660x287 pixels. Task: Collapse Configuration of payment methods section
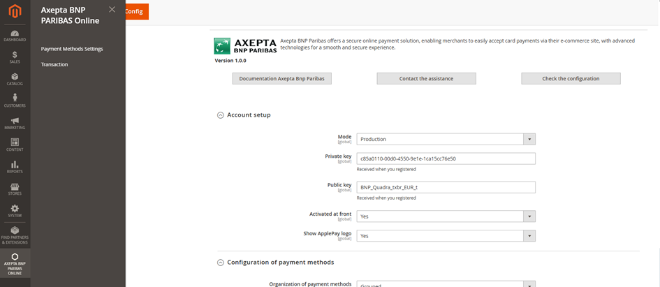pyautogui.click(x=221, y=263)
